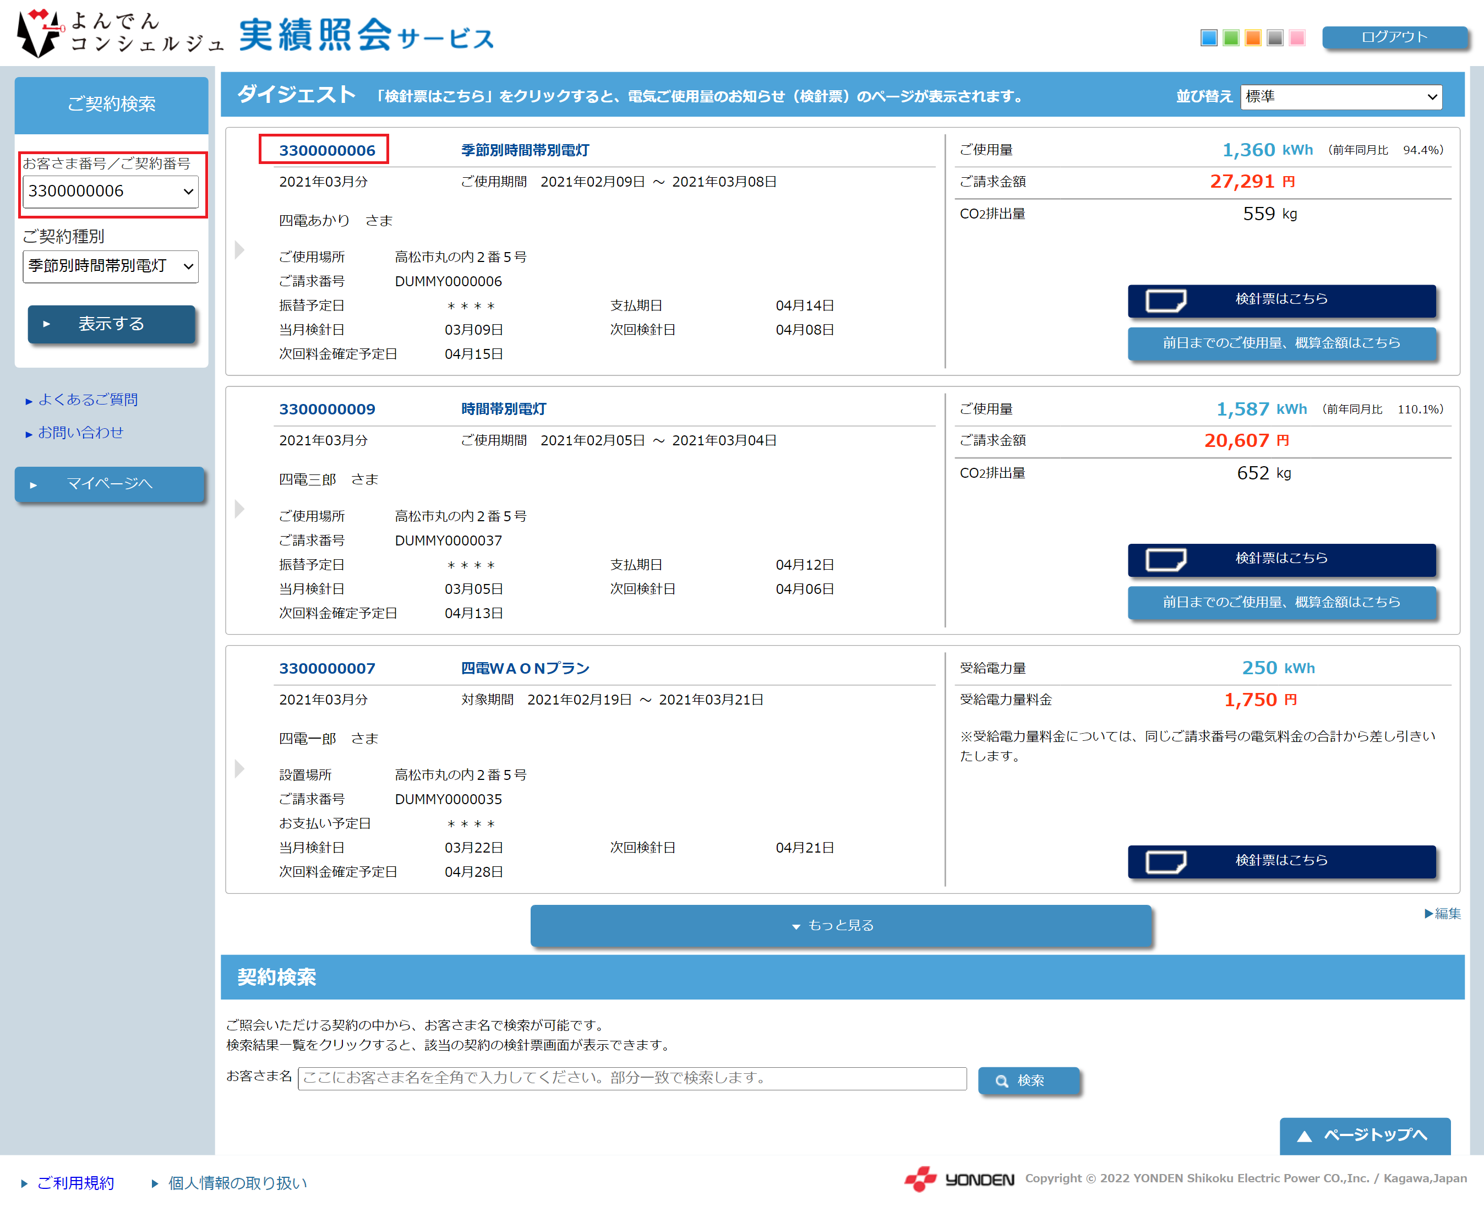Select the pink color theme swatch
This screenshot has height=1212, width=1484.
pos(1297,37)
